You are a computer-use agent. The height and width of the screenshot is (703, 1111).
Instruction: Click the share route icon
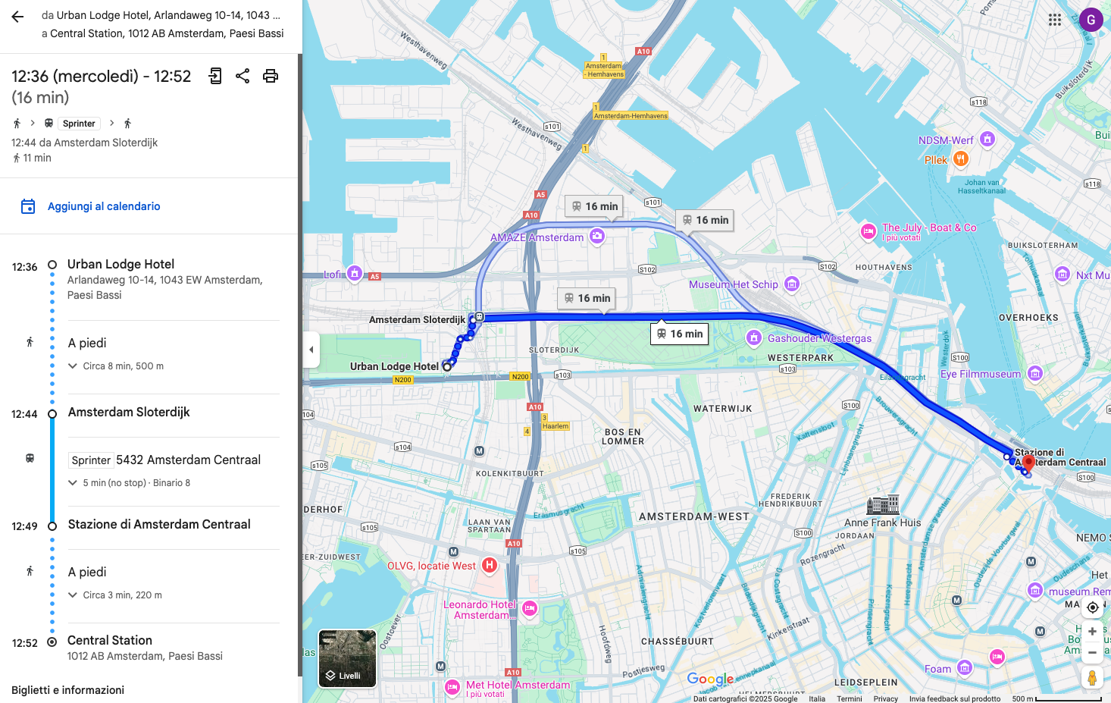click(x=243, y=76)
